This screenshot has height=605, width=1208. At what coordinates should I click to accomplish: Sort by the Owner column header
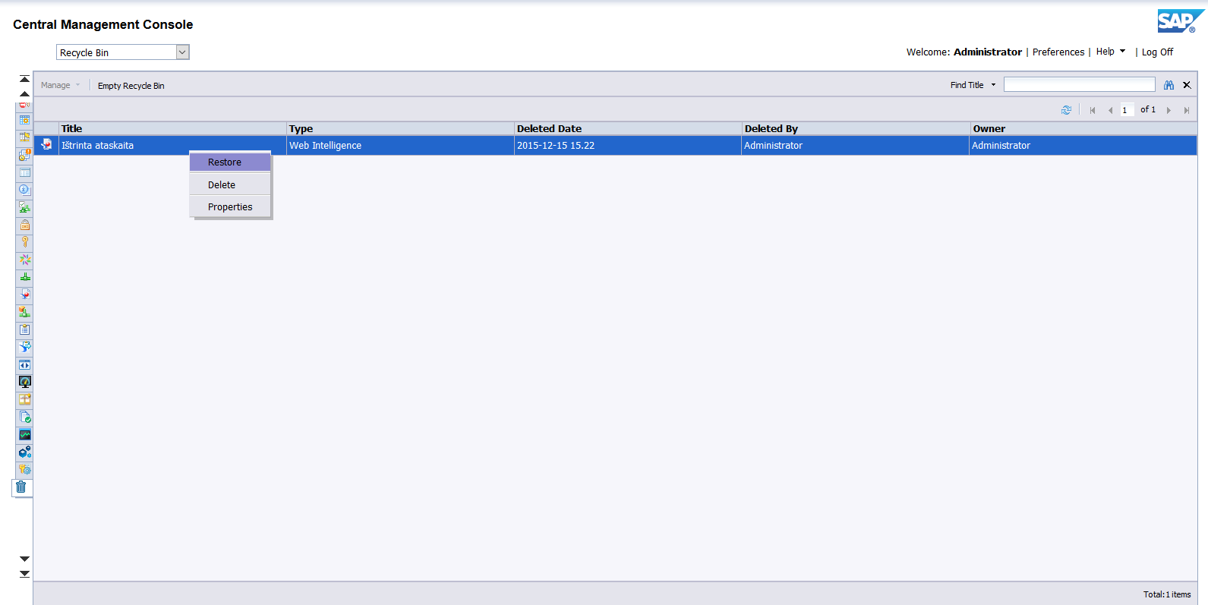(x=1083, y=128)
